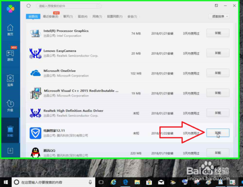Screen dimensions: 243x187
Task: Open the download manager icon in sidebar
Action: [x=10, y=150]
